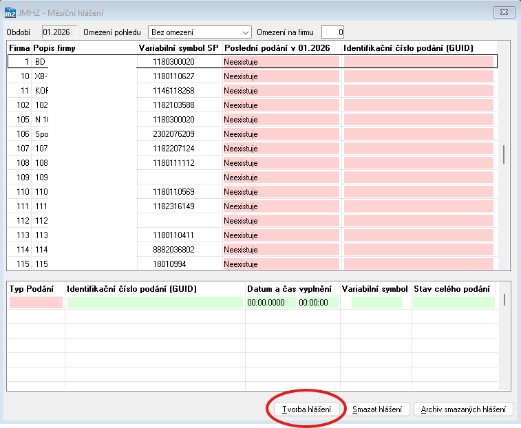This screenshot has width=521, height=428.
Task: Click variable symbol 8882036802
Action: [x=173, y=250]
